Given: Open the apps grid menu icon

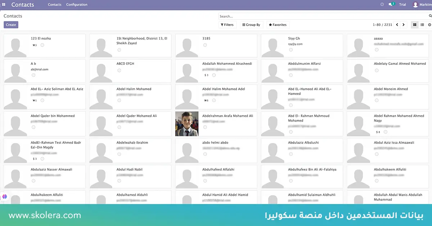Looking at the screenshot, I should coord(4,5).
